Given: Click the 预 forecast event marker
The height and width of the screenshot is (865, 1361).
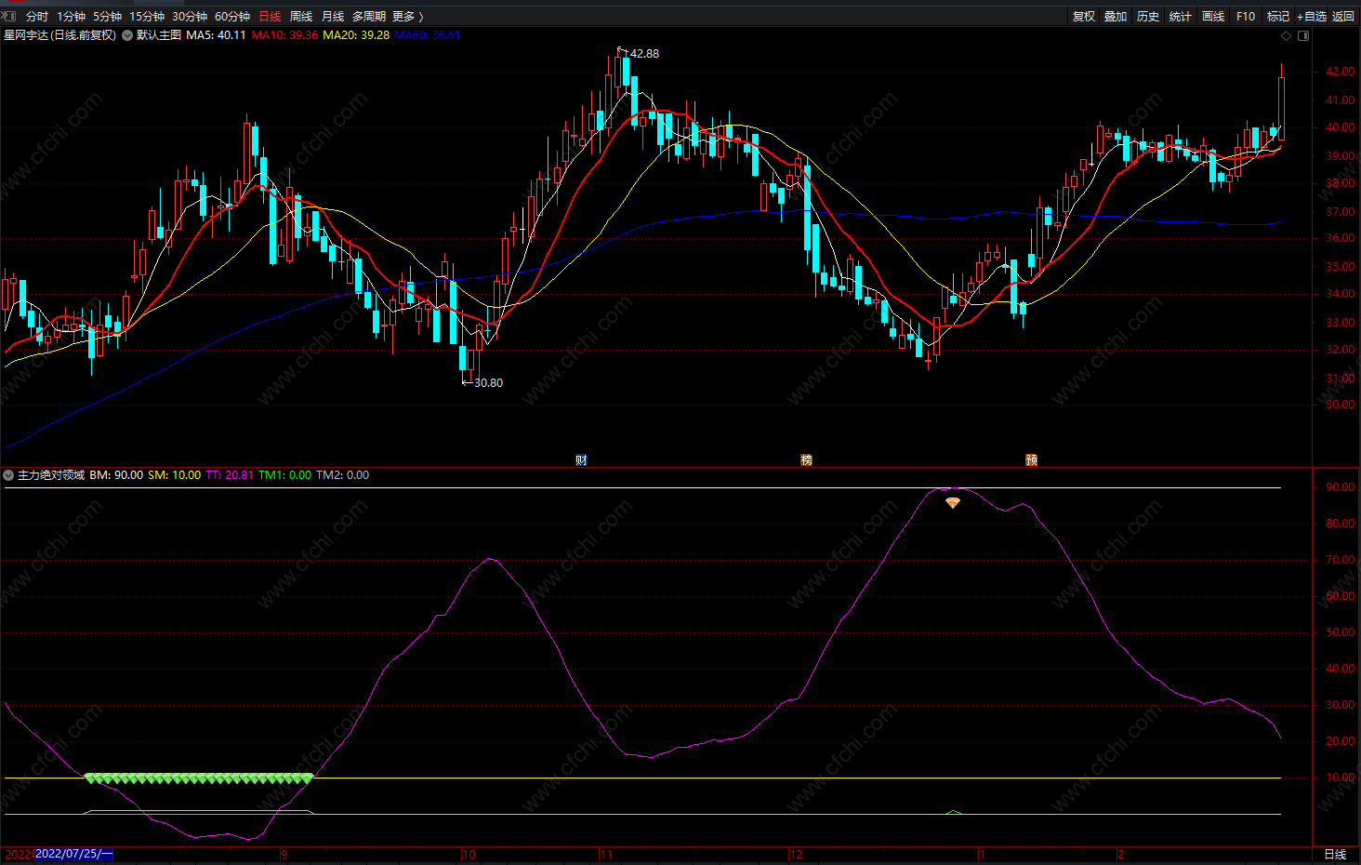Looking at the screenshot, I should tap(1031, 460).
